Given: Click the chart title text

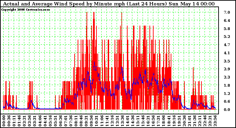Looking at the screenshot, I should click(x=109, y=4).
